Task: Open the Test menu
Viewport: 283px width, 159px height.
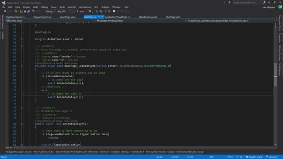Action: [x=96, y=7]
